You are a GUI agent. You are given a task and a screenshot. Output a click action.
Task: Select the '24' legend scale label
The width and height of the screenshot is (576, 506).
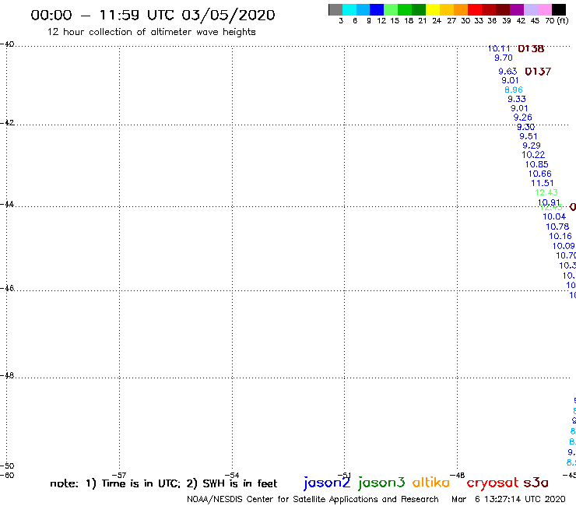[437, 20]
